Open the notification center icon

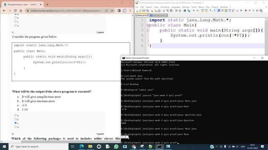pos(263,146)
